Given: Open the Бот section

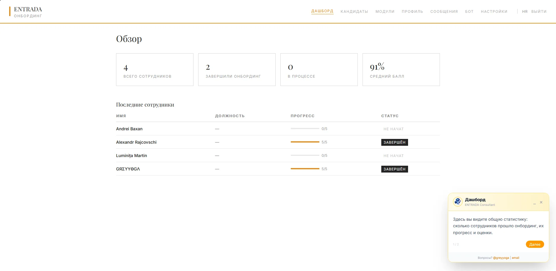Looking at the screenshot, I should pos(469,12).
